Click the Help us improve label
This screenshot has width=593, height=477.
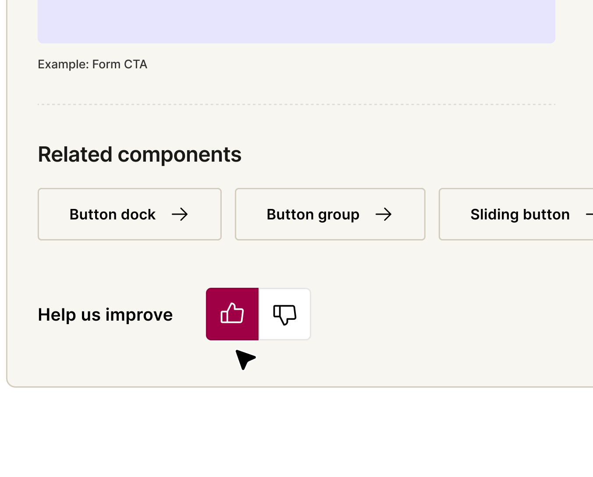click(105, 314)
